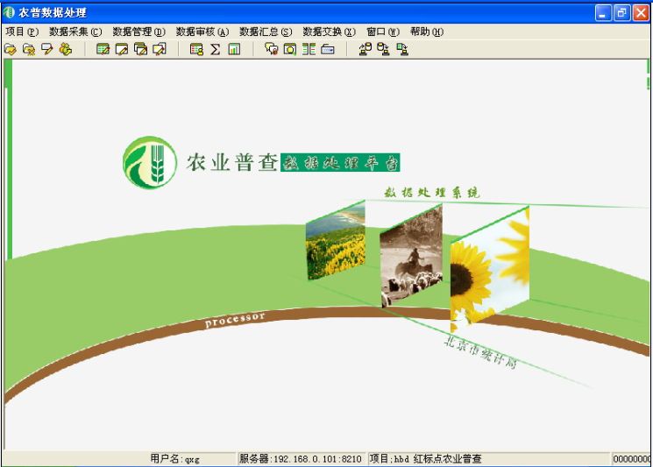This screenshot has width=653, height=467.
Task: Click the stacked windows edit icon
Action: click(x=140, y=50)
